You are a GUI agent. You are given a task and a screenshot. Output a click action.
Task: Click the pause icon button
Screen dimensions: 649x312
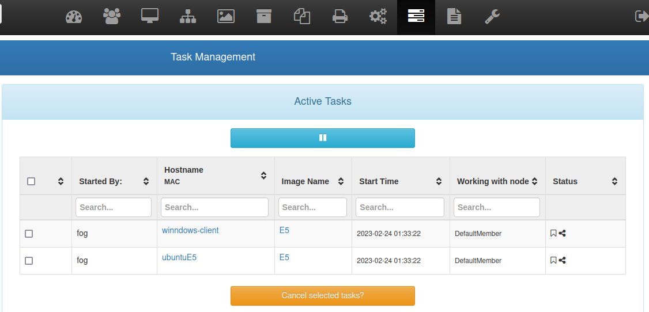[x=323, y=138]
